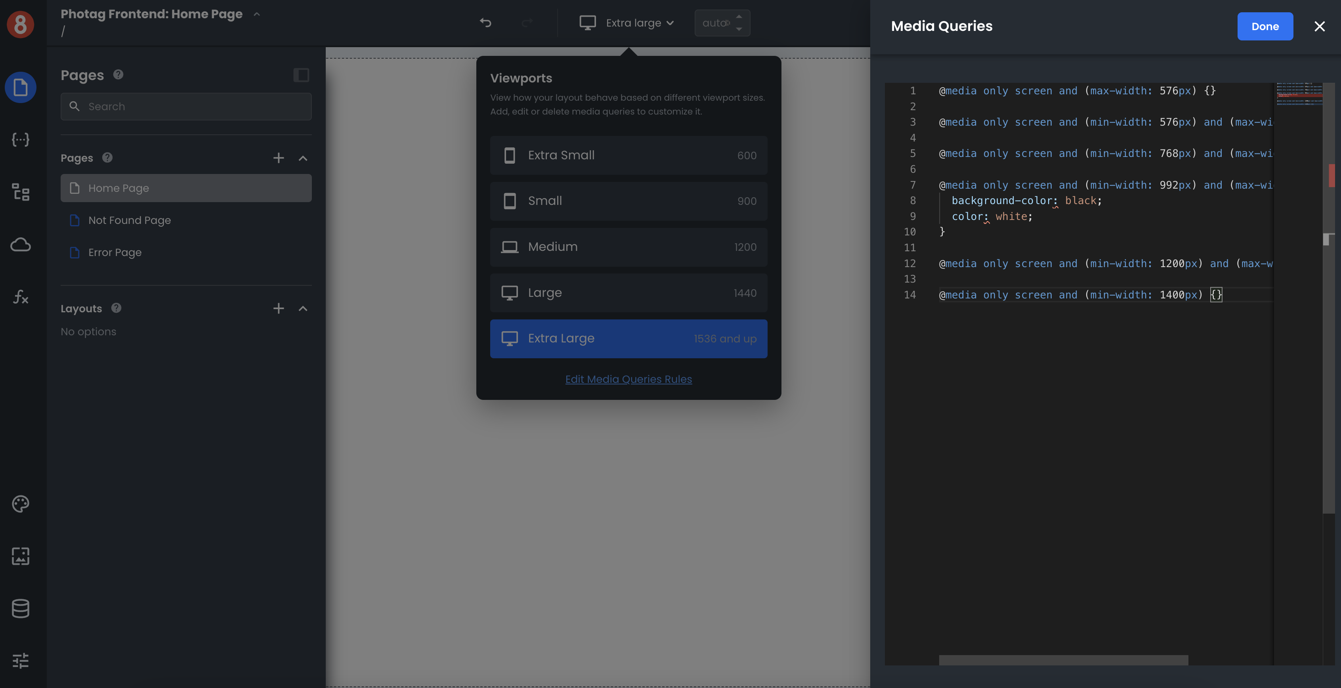Open the image assets icon
Image resolution: width=1341 pixels, height=688 pixels.
pos(20,556)
